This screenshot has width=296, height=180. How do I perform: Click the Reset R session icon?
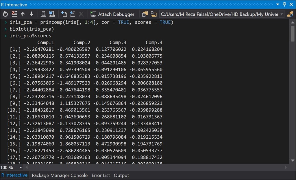click(x=5, y=14)
